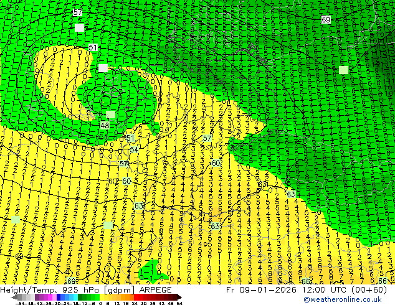395x305 pixels.
Task: Click the '30' legend scale label
Action: tap(143, 303)
